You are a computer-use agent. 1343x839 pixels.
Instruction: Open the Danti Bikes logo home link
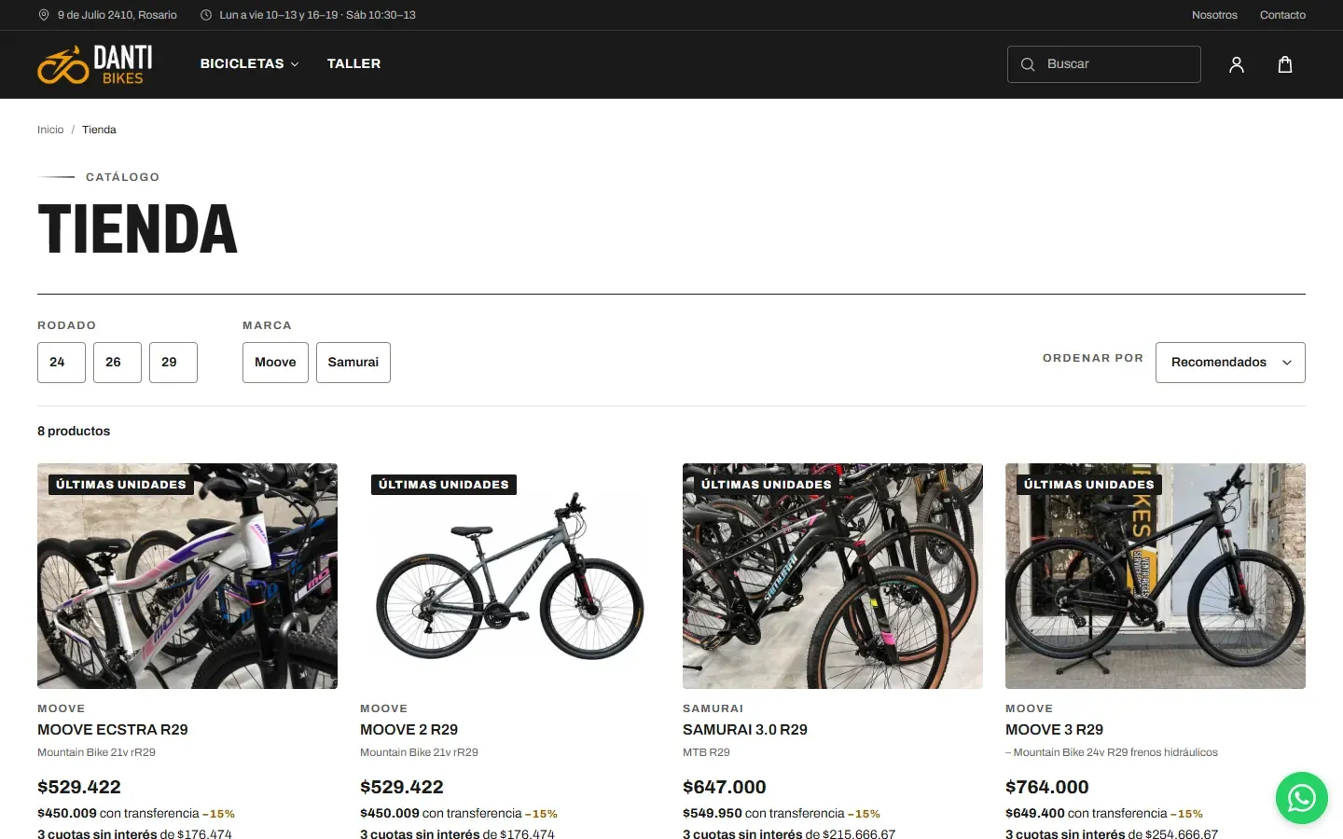click(95, 64)
